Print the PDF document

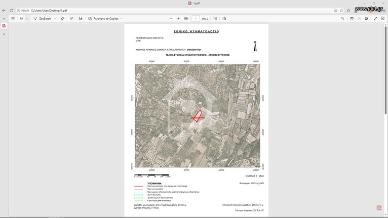[x=352, y=19]
